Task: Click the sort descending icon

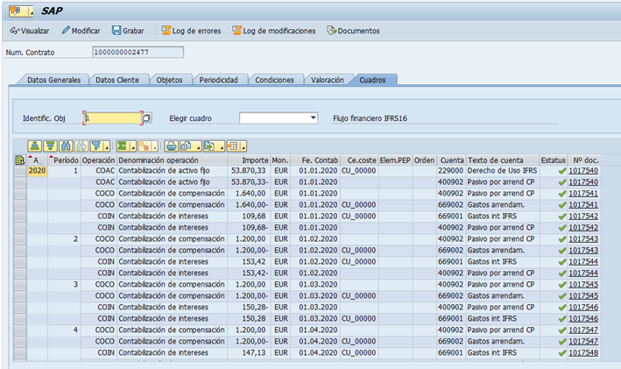Action: [49, 145]
